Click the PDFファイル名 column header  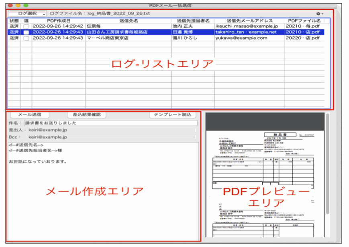tap(304, 20)
